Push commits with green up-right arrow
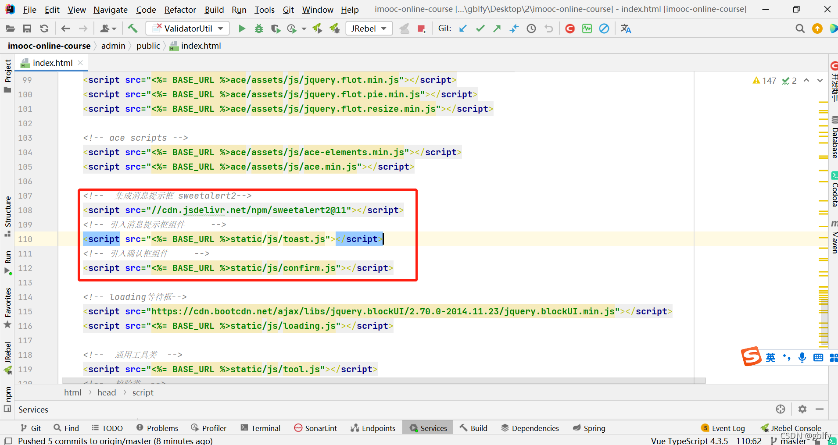This screenshot has width=838, height=445. point(497,28)
